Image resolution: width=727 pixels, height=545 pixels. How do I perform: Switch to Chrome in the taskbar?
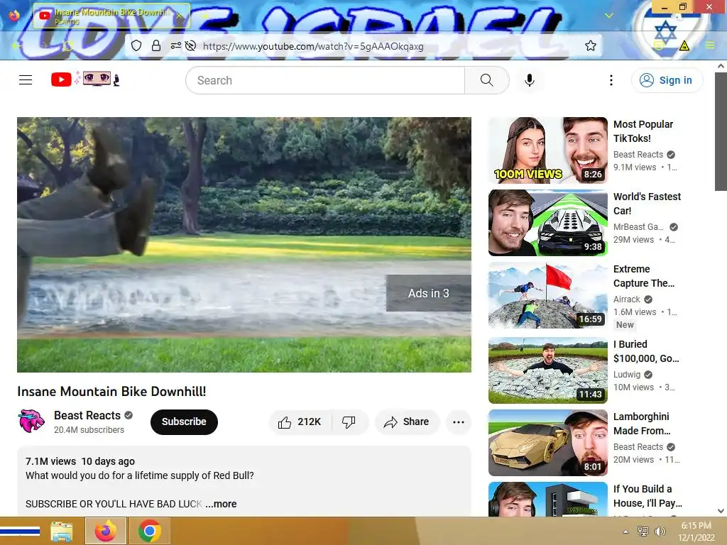149,531
